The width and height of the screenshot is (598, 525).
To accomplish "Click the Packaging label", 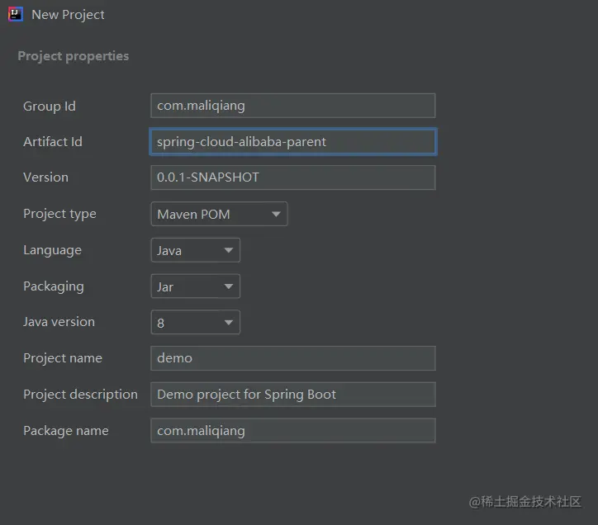I will (54, 286).
